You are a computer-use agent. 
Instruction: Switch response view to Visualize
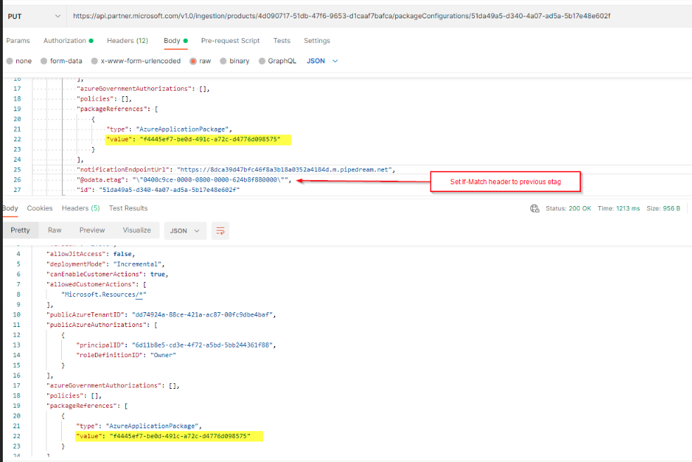[x=137, y=231]
